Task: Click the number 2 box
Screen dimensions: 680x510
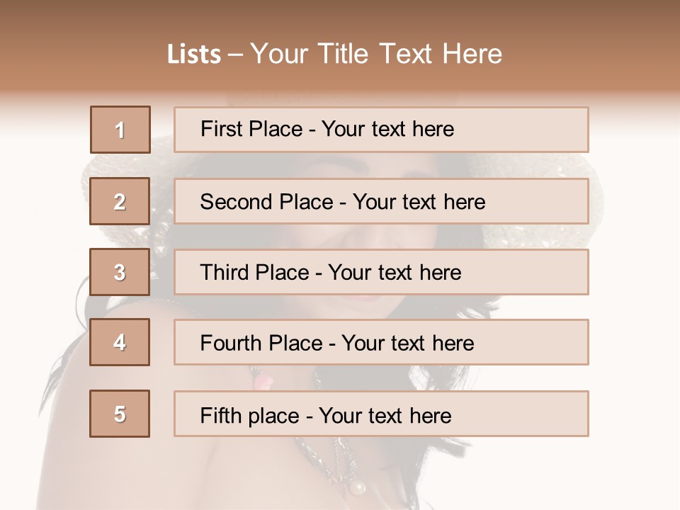Action: tap(120, 201)
